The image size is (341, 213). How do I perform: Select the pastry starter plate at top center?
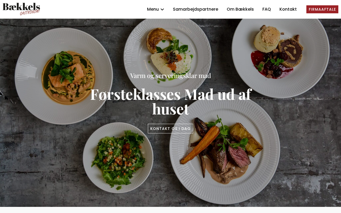click(x=168, y=51)
